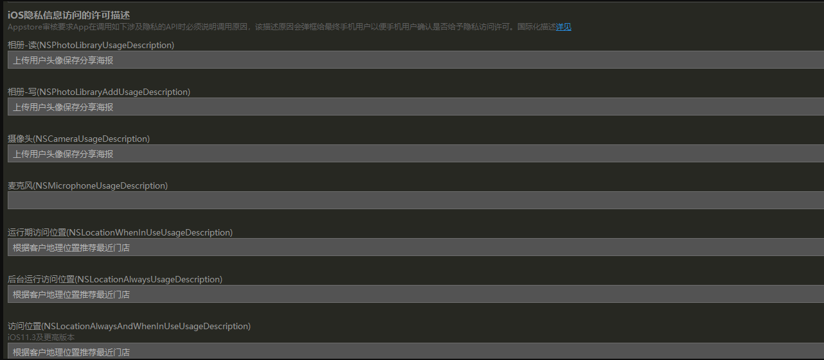Click the 摄像头 NSCameraUsageDescription input box
The height and width of the screenshot is (360, 824).
pyautogui.click(x=415, y=153)
